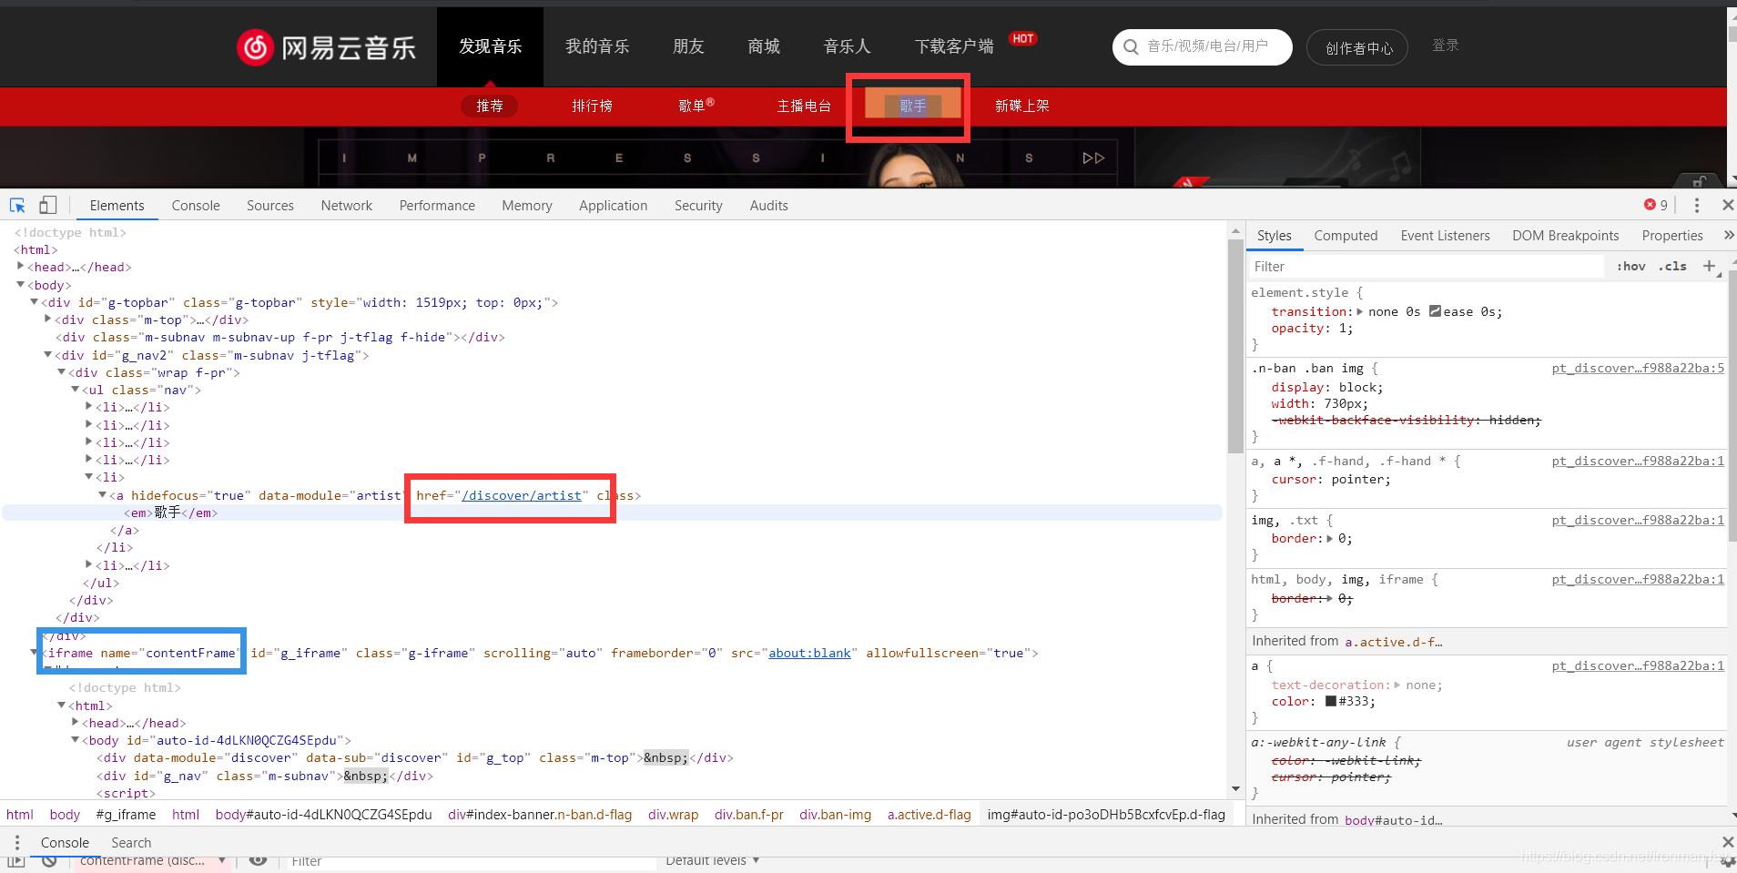This screenshot has width=1737, height=873.
Task: Focus the site search field 音乐/视频/电台/用户
Action: click(x=1207, y=46)
